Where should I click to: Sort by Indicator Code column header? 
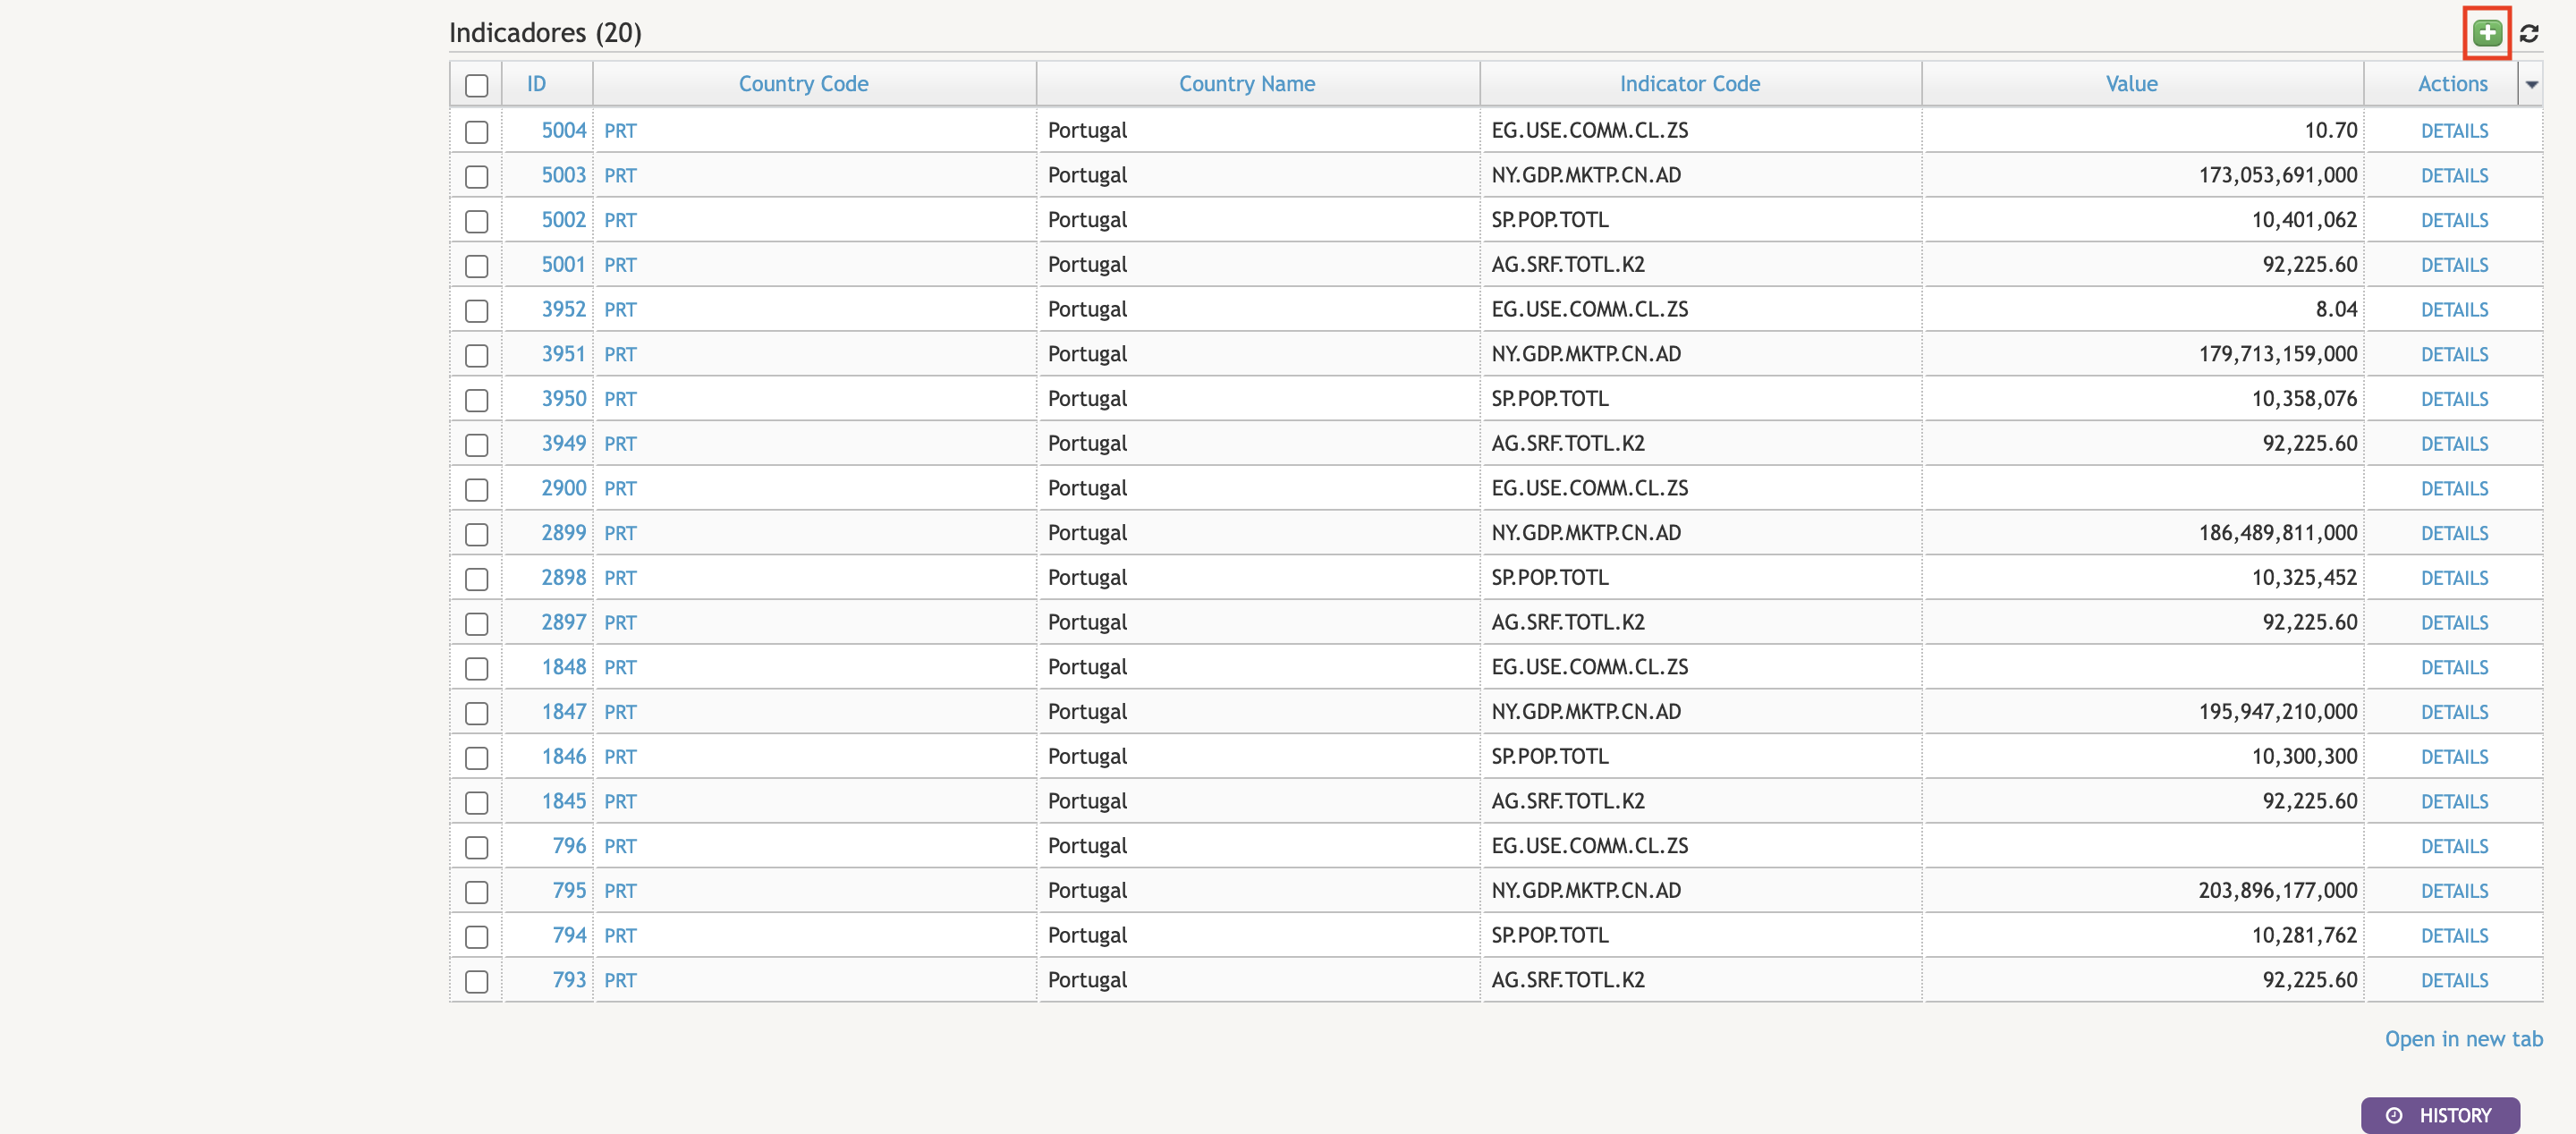tap(1689, 84)
